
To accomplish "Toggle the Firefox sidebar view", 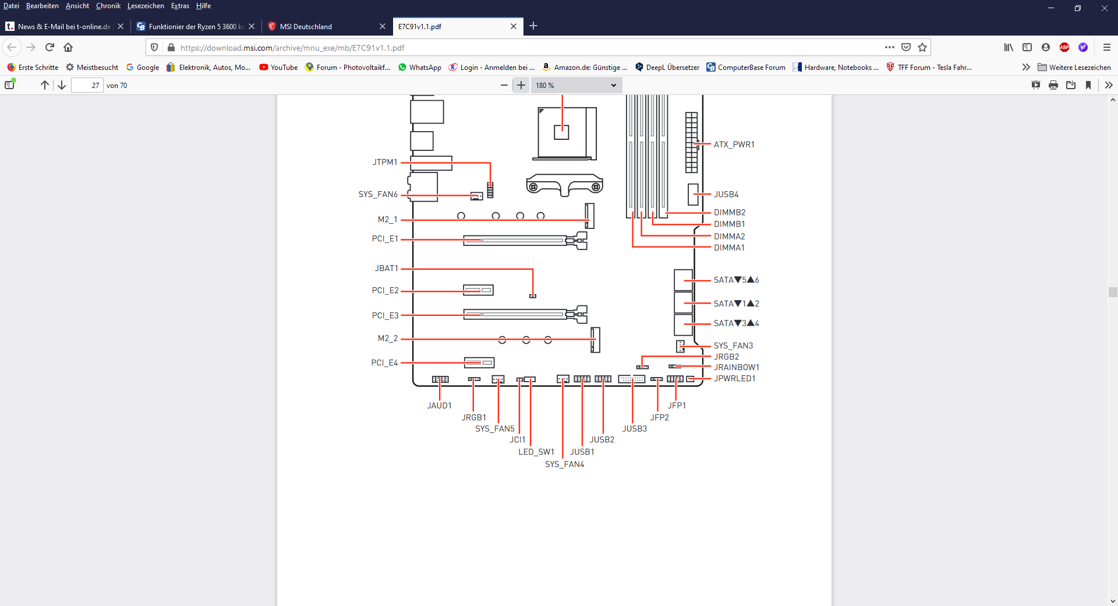I will click(1027, 47).
